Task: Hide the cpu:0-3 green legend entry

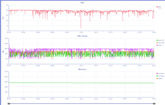Action: [x=160, y=40]
